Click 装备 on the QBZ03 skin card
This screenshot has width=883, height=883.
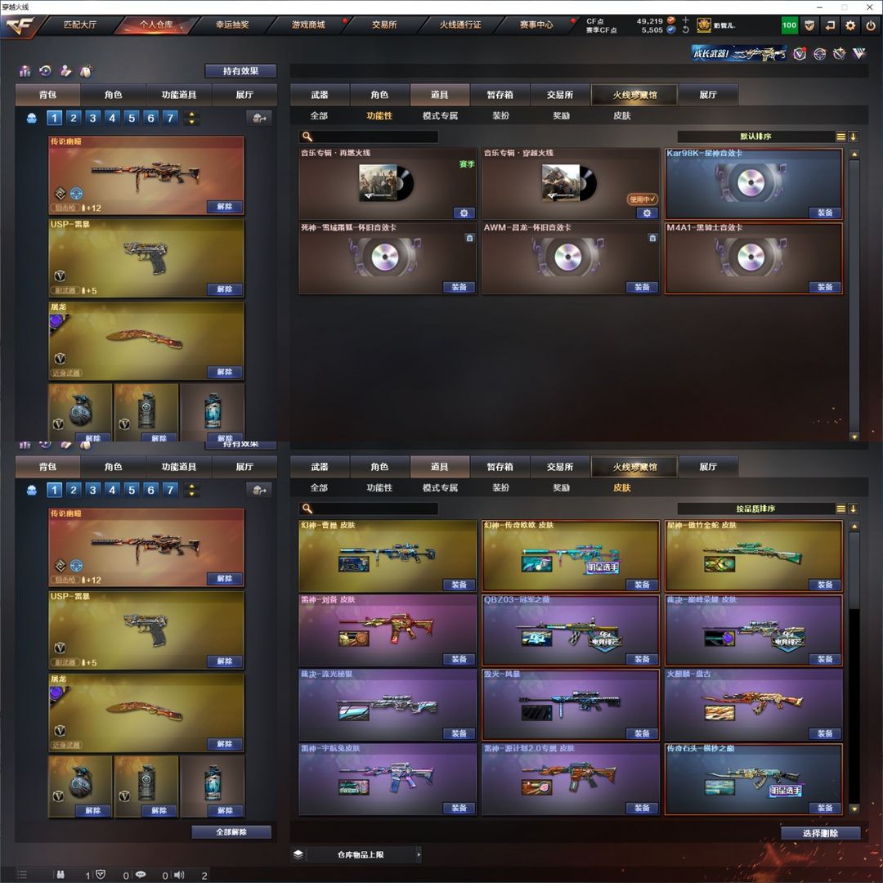[x=642, y=659]
